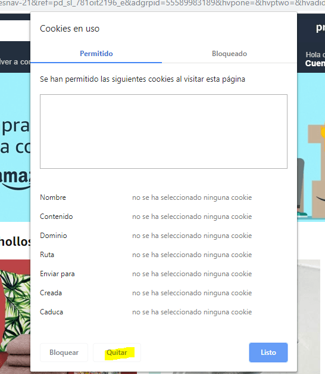Click the 'volver a co…' header link

point(15,62)
